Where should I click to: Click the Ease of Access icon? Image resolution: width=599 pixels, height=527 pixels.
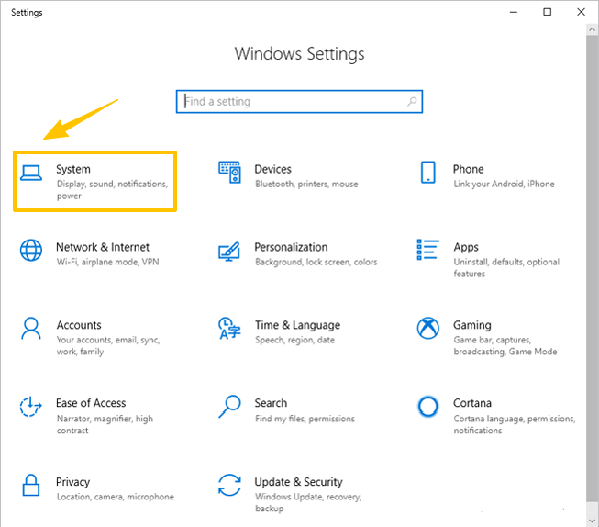32,406
